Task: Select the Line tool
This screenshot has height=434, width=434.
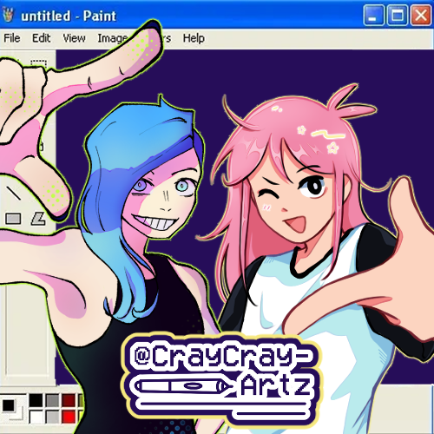Action: [x=14, y=194]
